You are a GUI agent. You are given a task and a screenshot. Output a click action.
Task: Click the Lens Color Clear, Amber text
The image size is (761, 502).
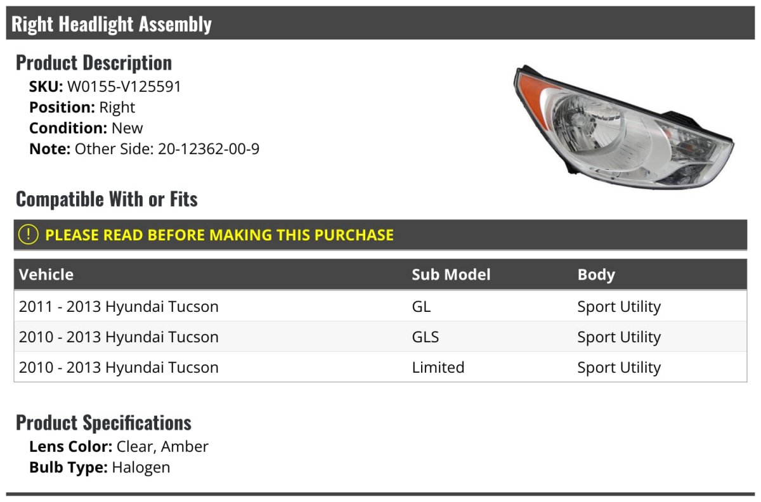click(x=119, y=446)
